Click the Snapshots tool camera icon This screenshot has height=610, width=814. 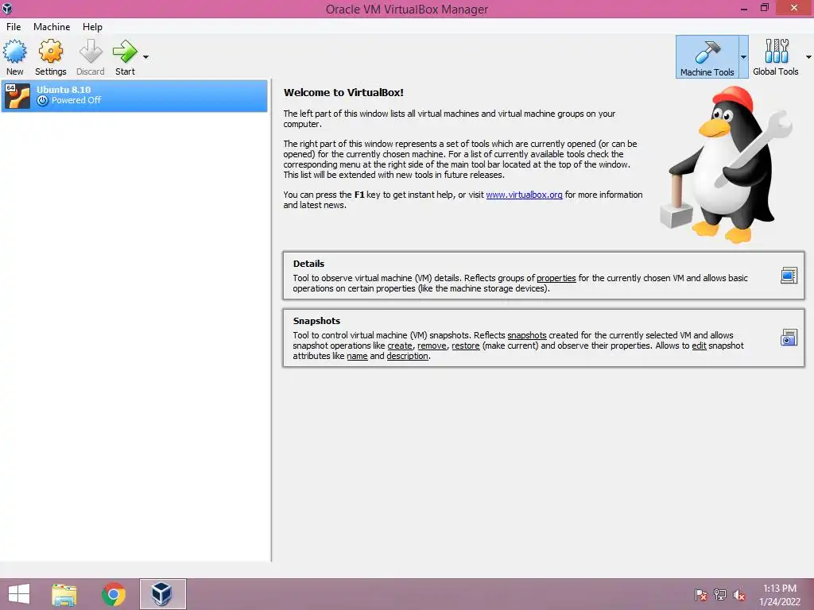coord(789,338)
